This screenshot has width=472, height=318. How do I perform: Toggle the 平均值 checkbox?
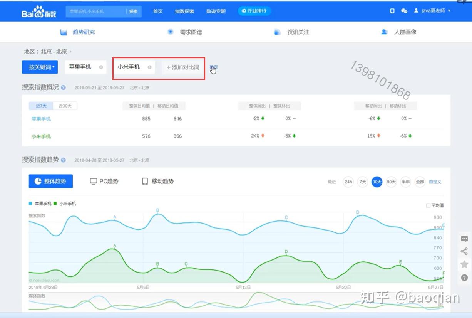(x=428, y=205)
